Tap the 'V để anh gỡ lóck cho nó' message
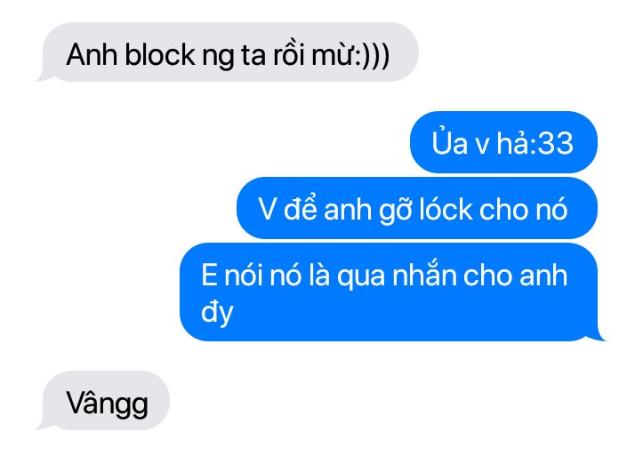Viewport: 627px width, 456px height. click(x=417, y=208)
